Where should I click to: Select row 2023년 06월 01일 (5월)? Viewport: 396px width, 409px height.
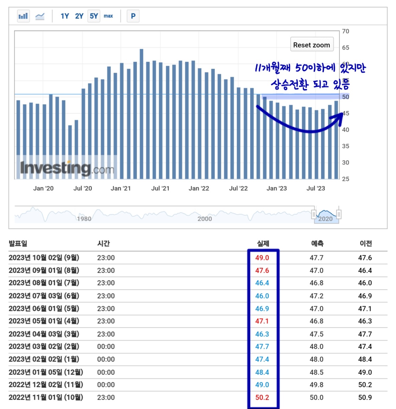(x=198, y=309)
